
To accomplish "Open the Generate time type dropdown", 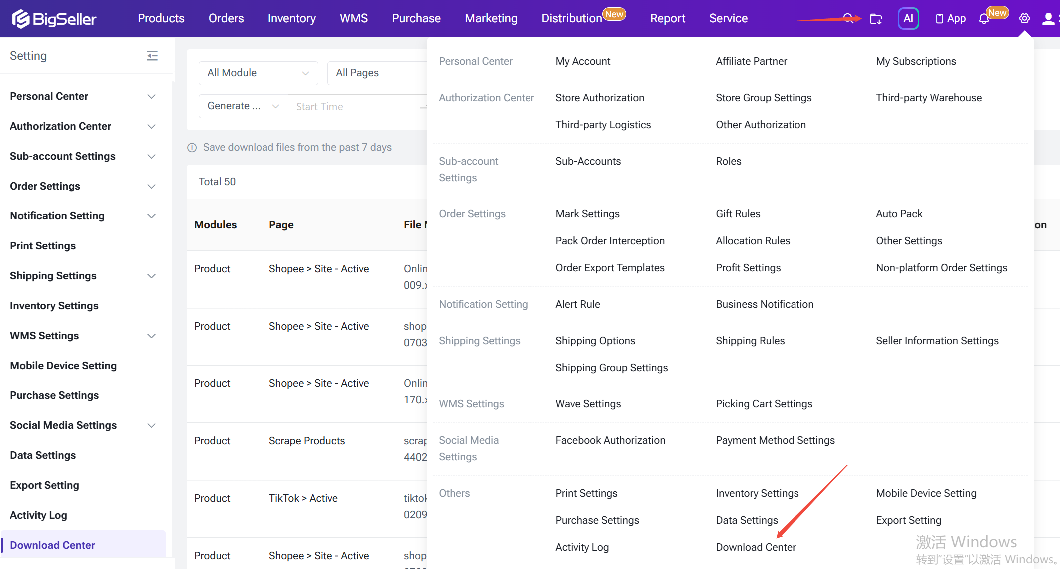I will click(x=243, y=106).
